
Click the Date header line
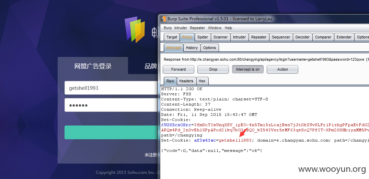pyautogui.click(x=209, y=115)
